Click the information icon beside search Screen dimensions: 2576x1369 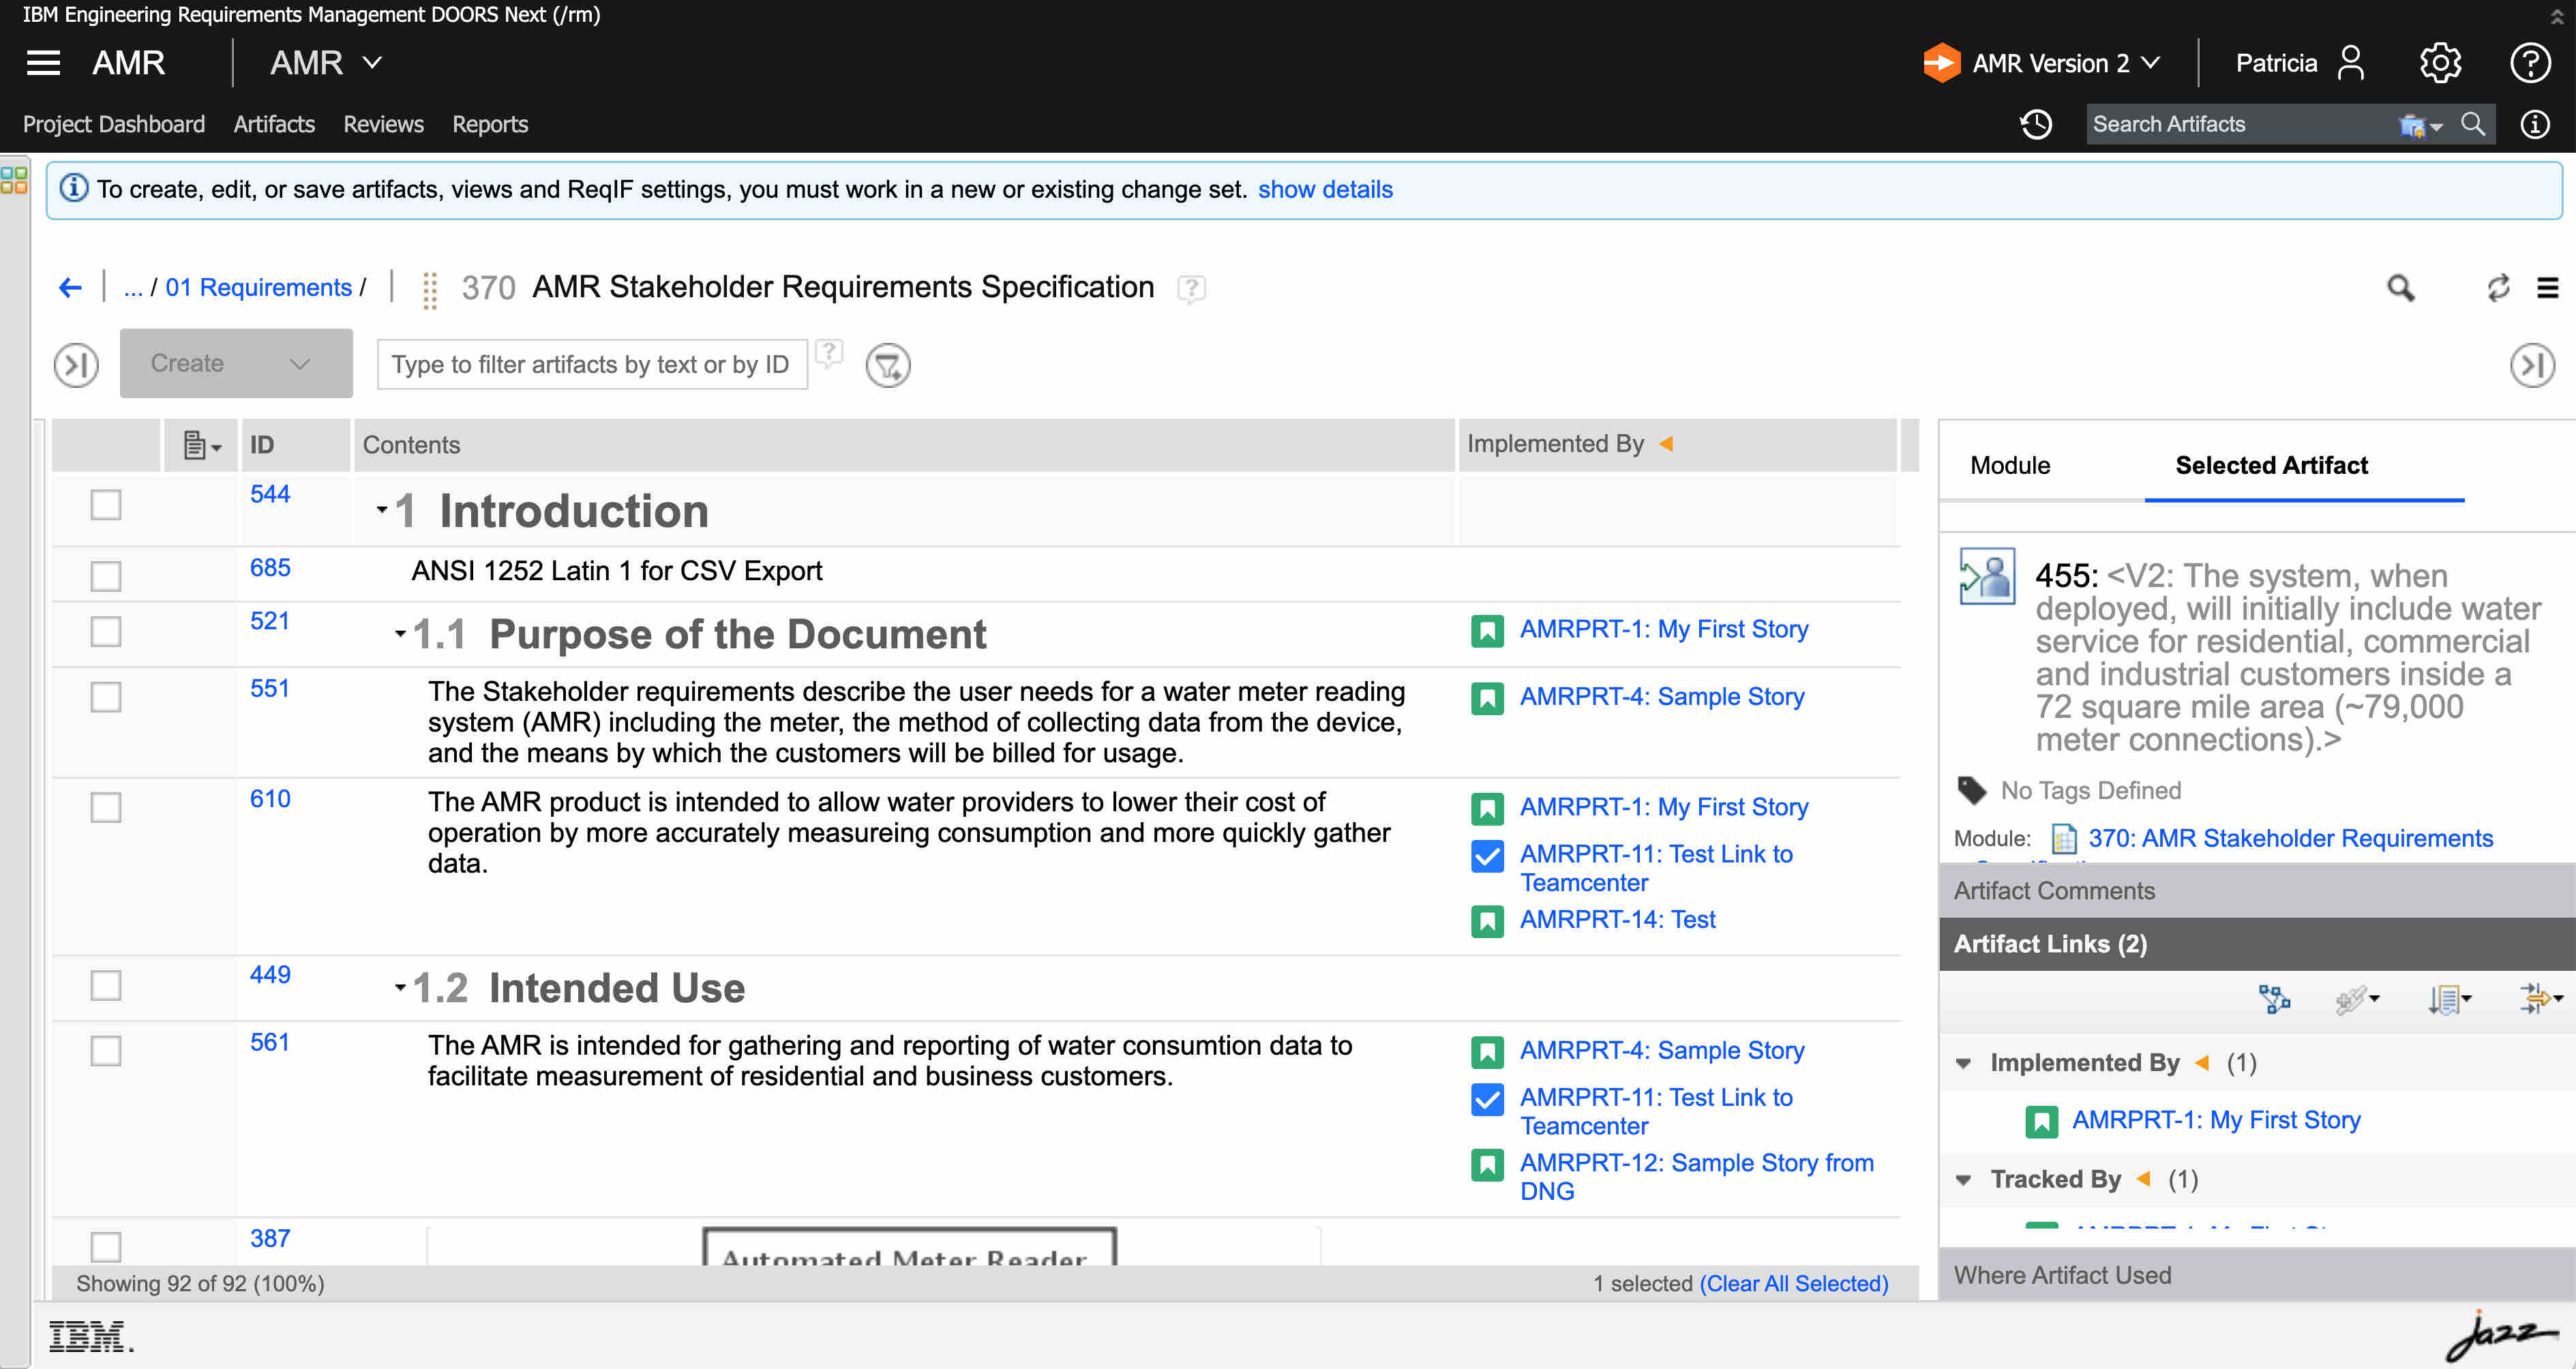click(x=2534, y=124)
